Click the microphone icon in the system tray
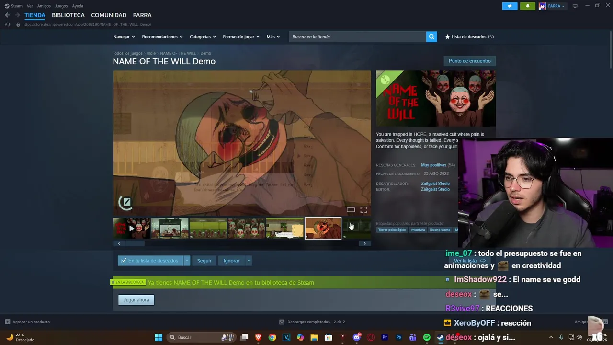Image resolution: width=613 pixels, height=345 pixels. 561,337
